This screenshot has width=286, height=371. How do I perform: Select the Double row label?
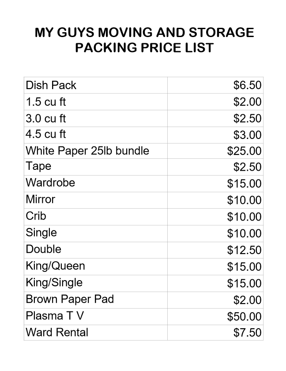(x=96, y=250)
